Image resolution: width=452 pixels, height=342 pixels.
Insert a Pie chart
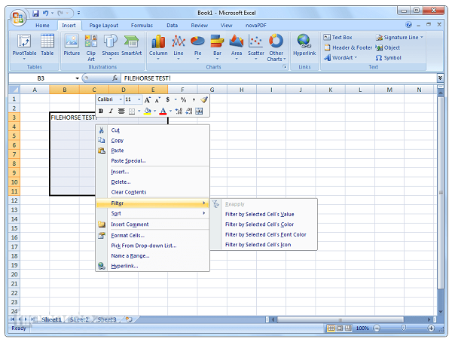pyautogui.click(x=197, y=47)
